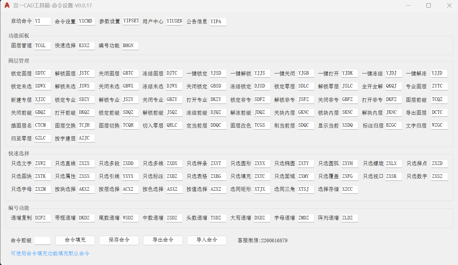Click the 按字建层 field with AZJC
This screenshot has height=265, width=458.
click(86, 138)
